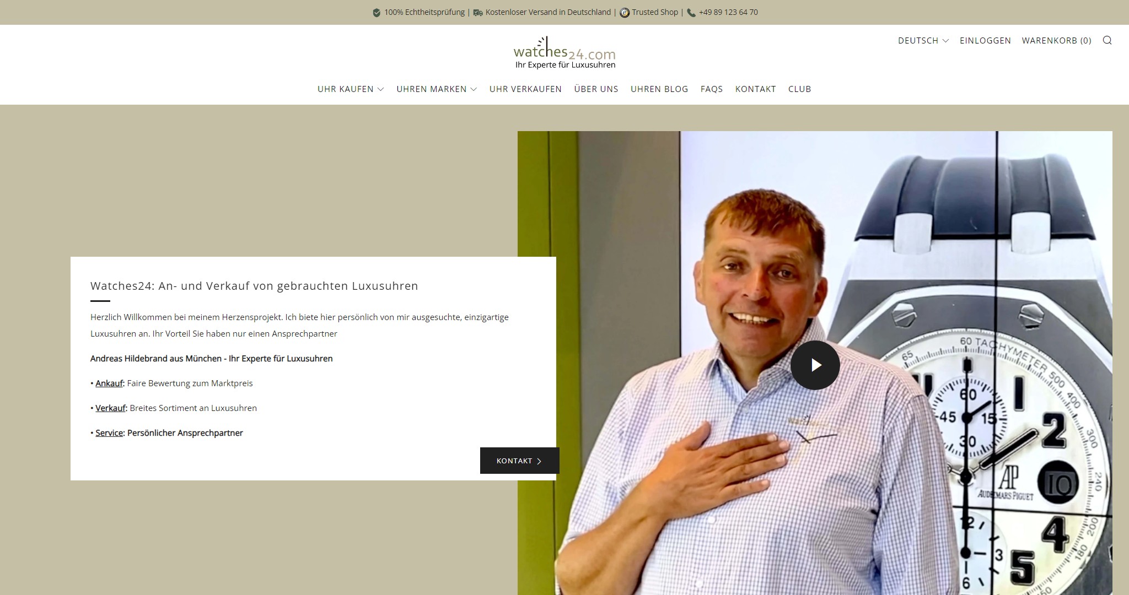Open the Uhr Verkaufen page
The width and height of the screenshot is (1129, 595).
(x=525, y=89)
